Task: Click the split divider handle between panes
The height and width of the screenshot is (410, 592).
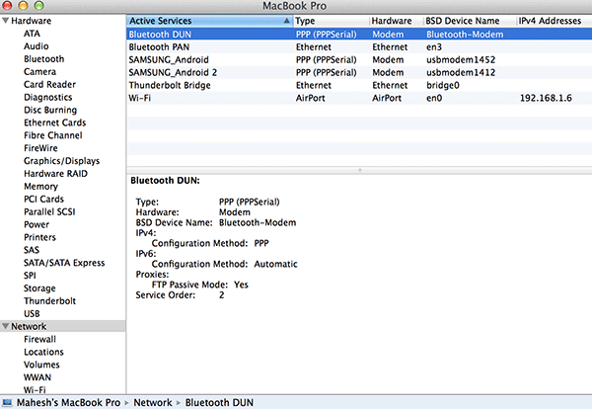Action: point(358,171)
